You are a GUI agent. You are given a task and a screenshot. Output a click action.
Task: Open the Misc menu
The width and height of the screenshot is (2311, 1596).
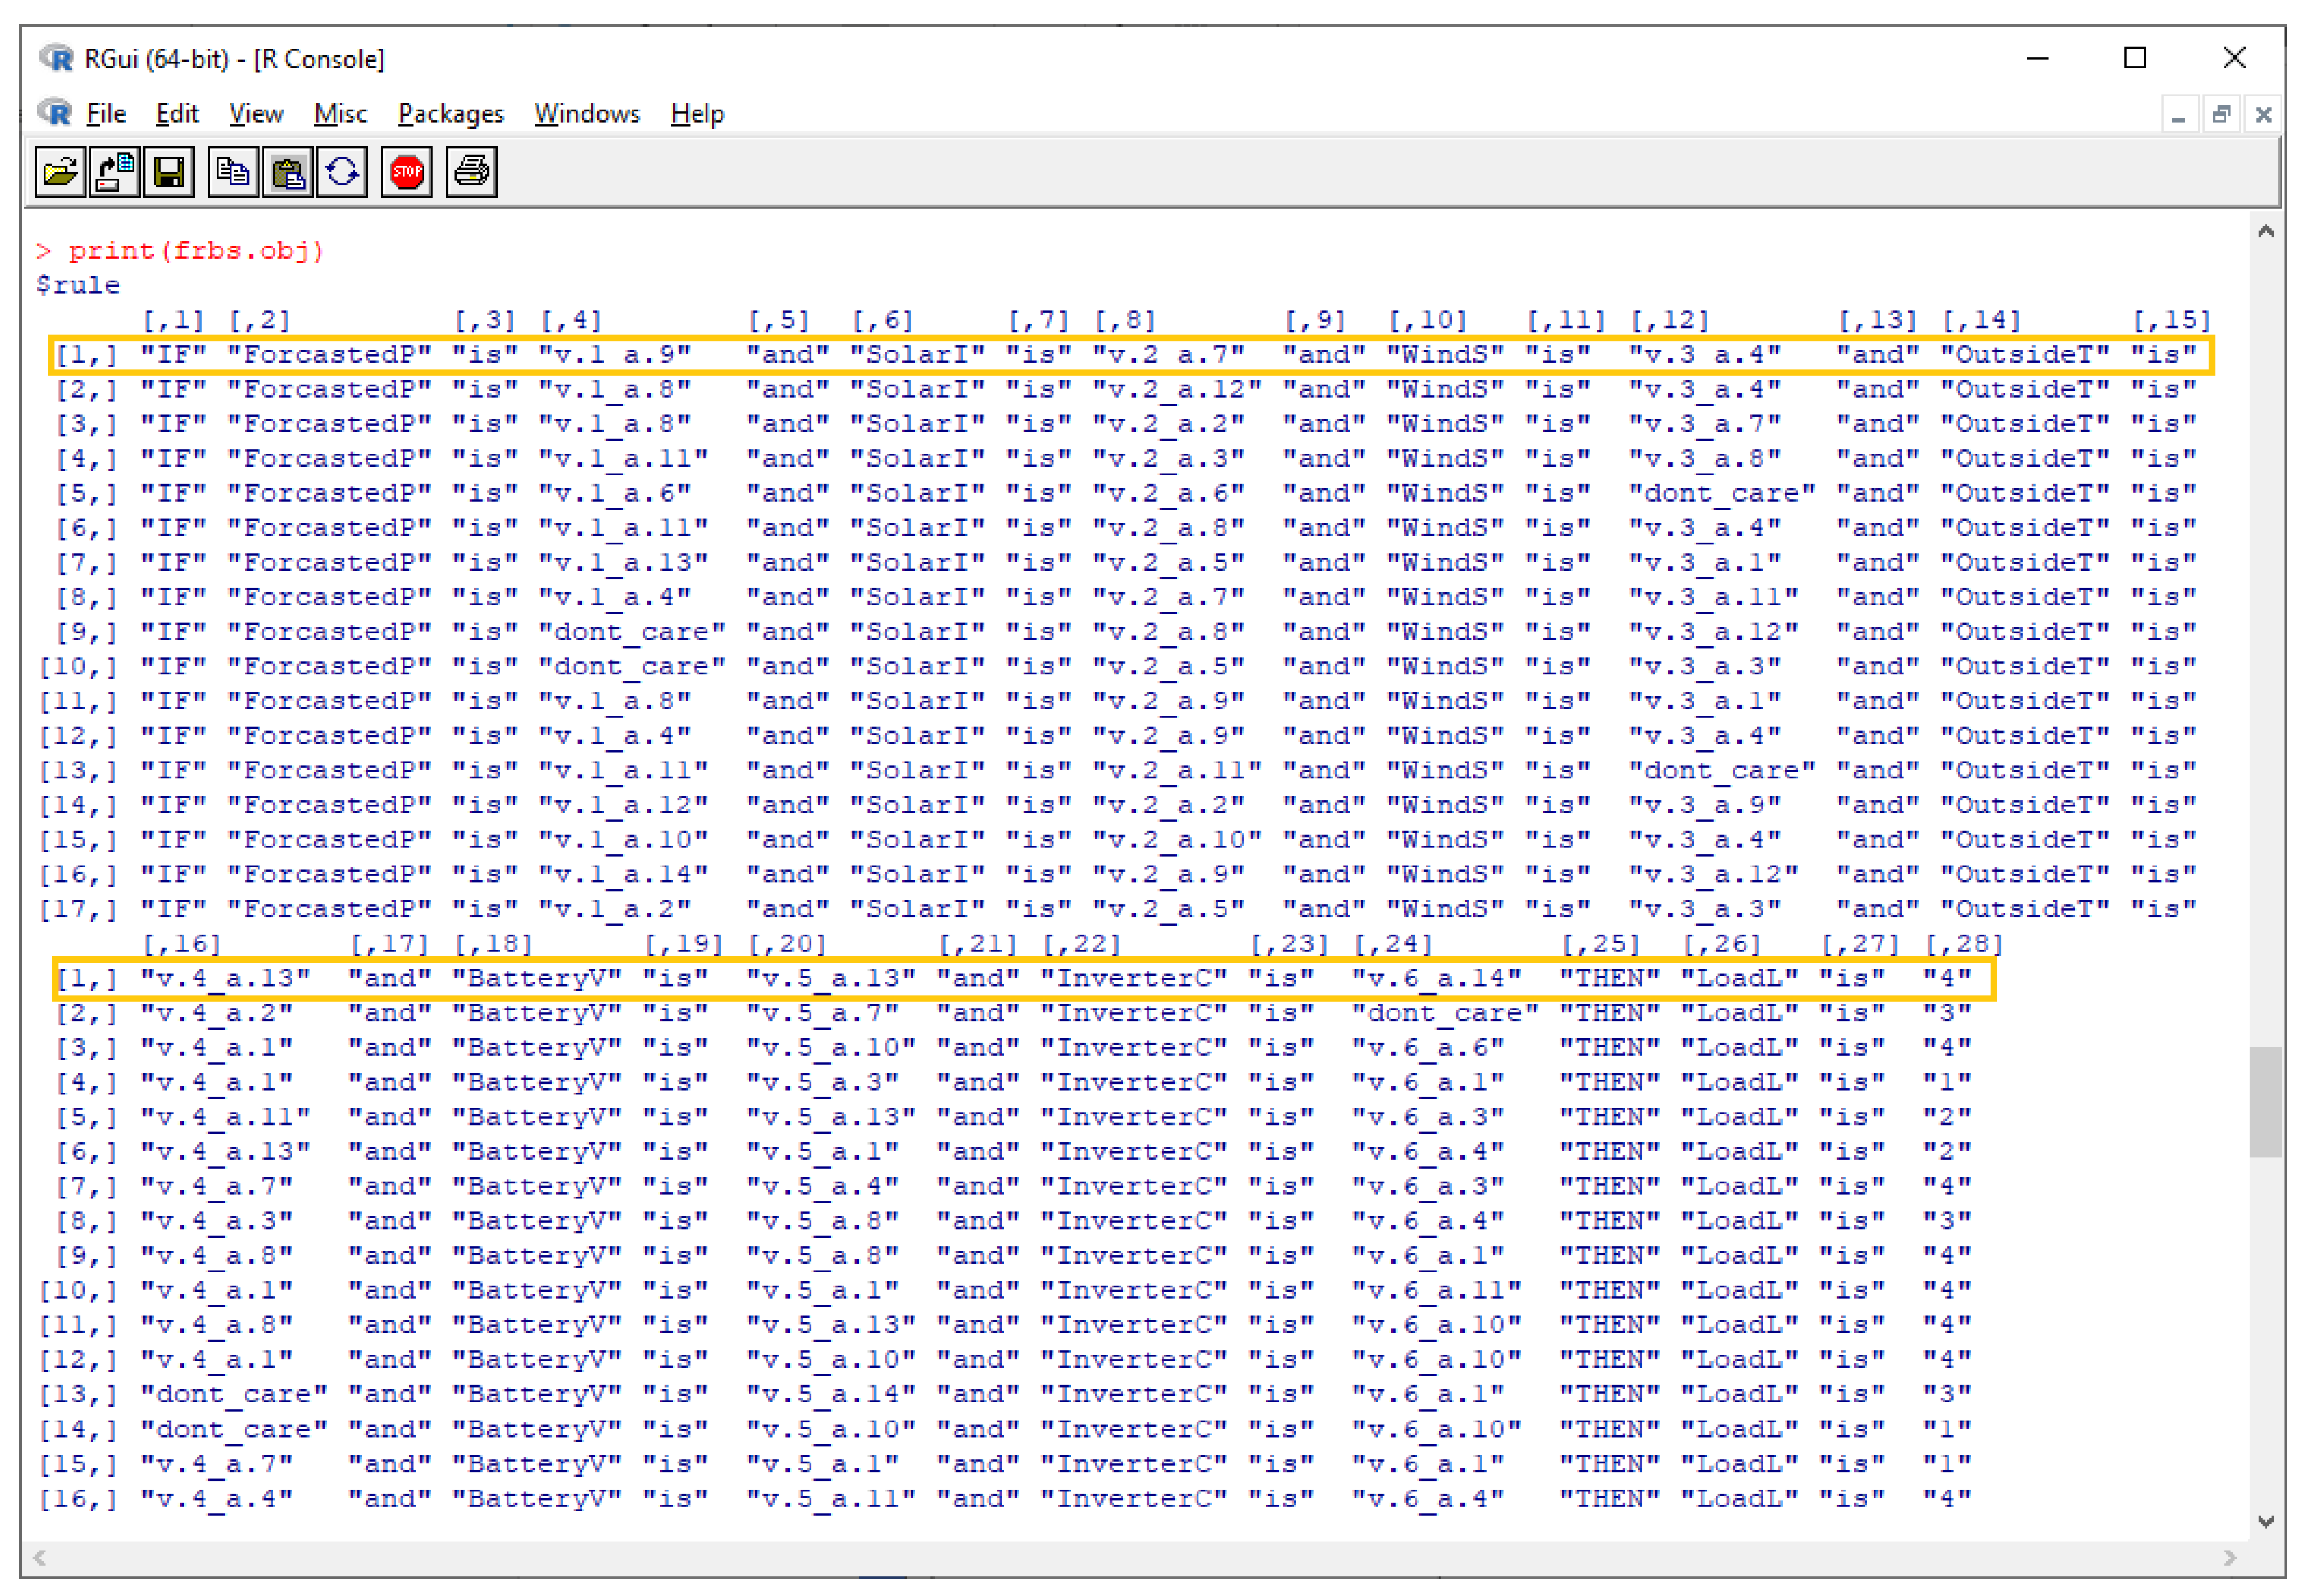pos(340,114)
